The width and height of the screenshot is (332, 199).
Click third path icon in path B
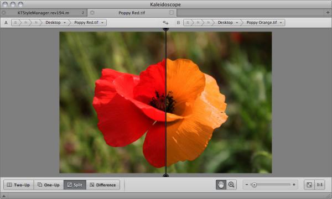[209, 23]
